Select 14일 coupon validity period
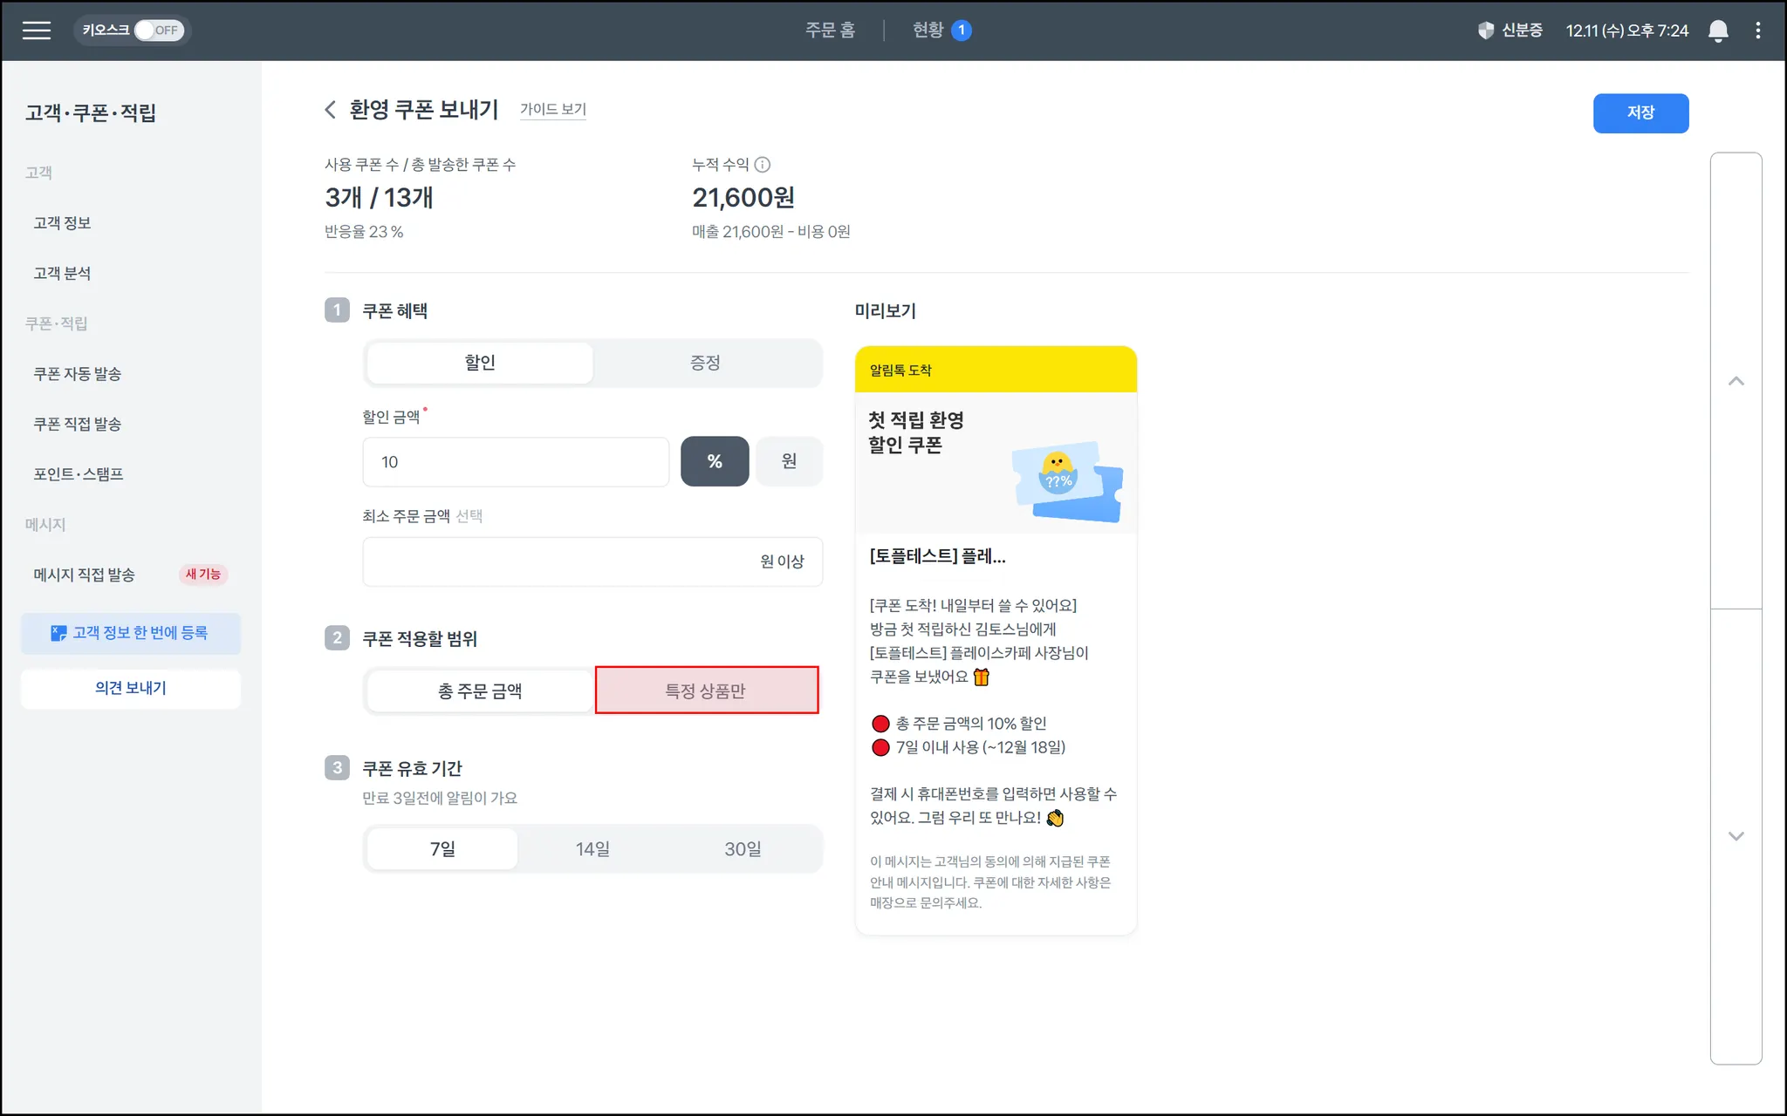This screenshot has height=1116, width=1787. [592, 849]
